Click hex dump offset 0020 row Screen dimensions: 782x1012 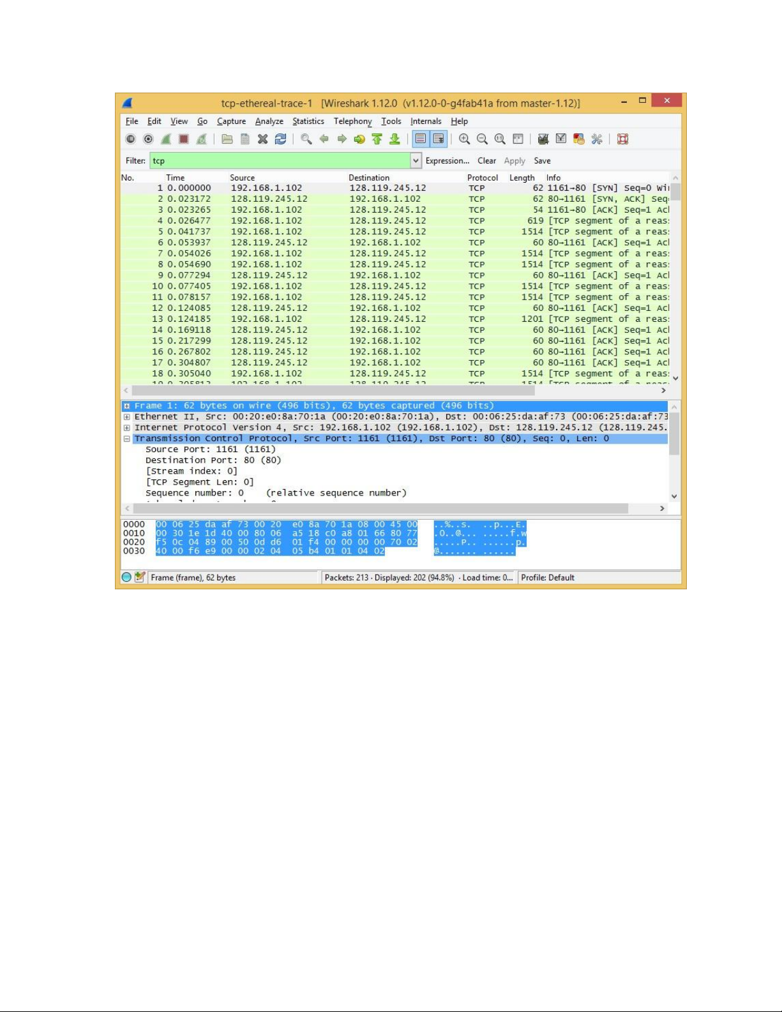click(324, 542)
